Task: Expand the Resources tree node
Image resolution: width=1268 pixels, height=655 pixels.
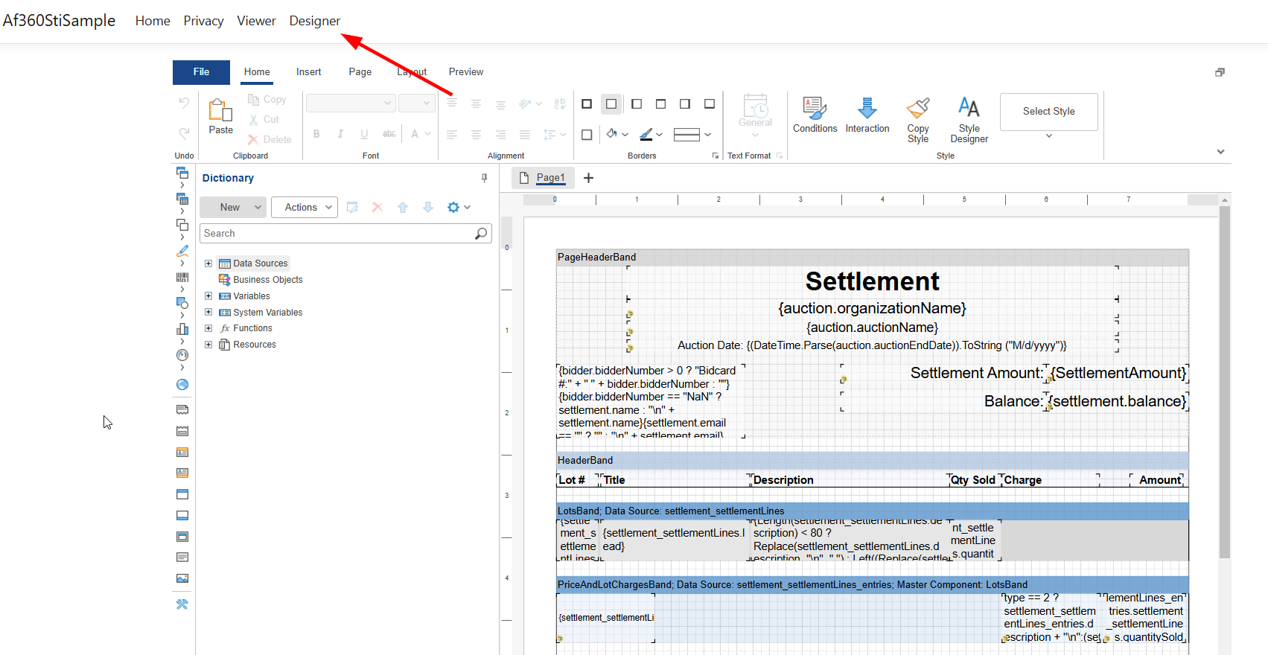Action: [x=208, y=345]
